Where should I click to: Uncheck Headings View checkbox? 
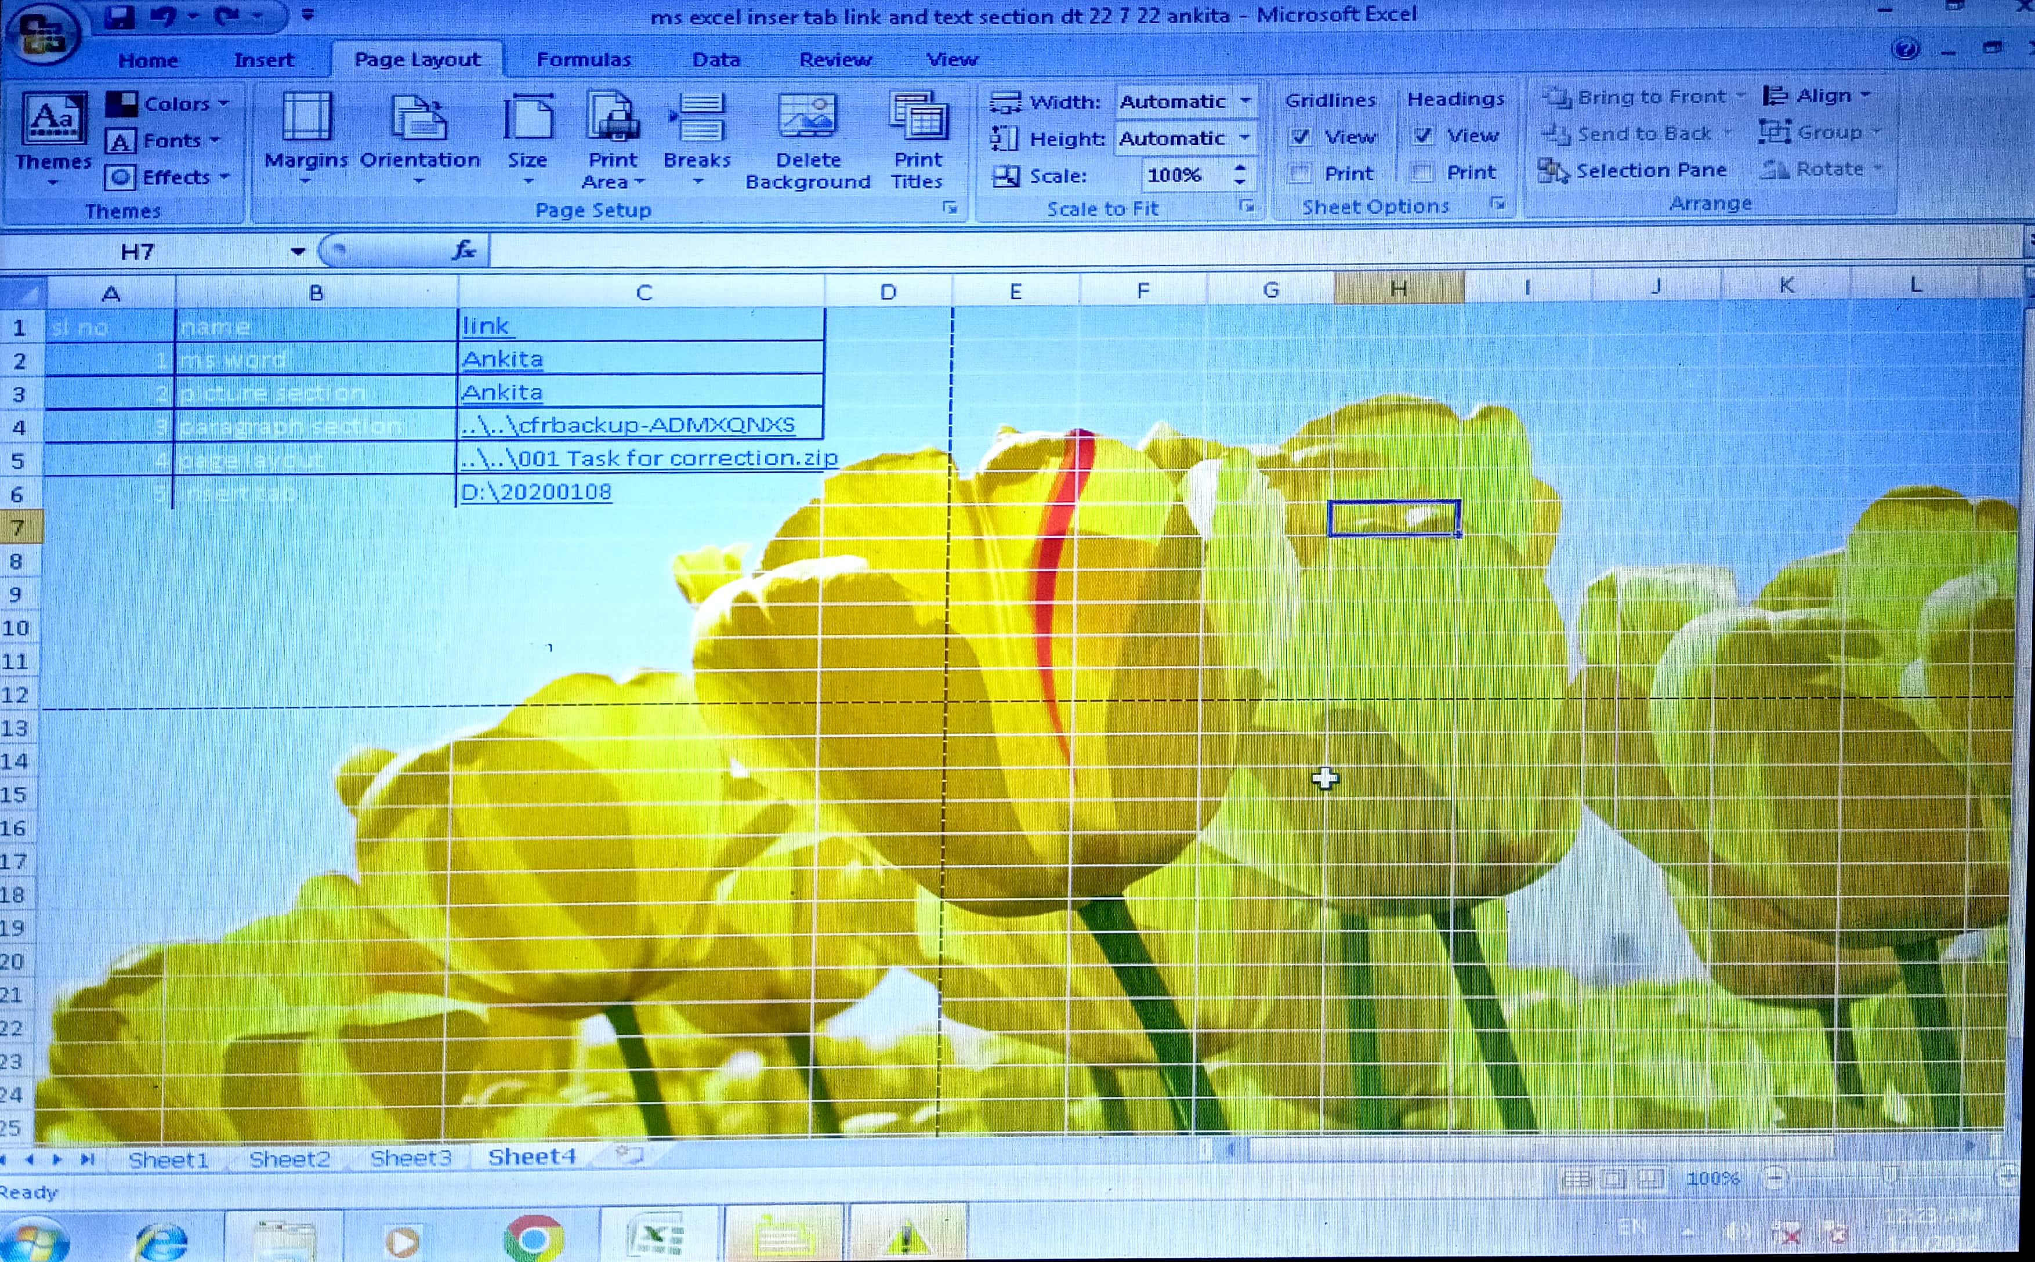(1422, 135)
